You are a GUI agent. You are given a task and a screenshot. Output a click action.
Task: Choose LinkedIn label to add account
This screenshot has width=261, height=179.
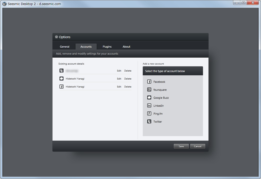(x=158, y=106)
